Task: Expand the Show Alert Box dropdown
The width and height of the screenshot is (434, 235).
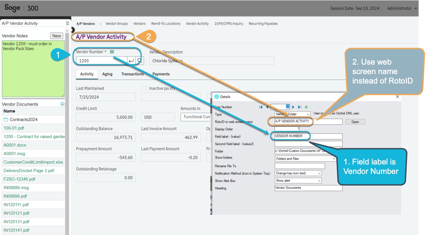Action: tap(319, 180)
